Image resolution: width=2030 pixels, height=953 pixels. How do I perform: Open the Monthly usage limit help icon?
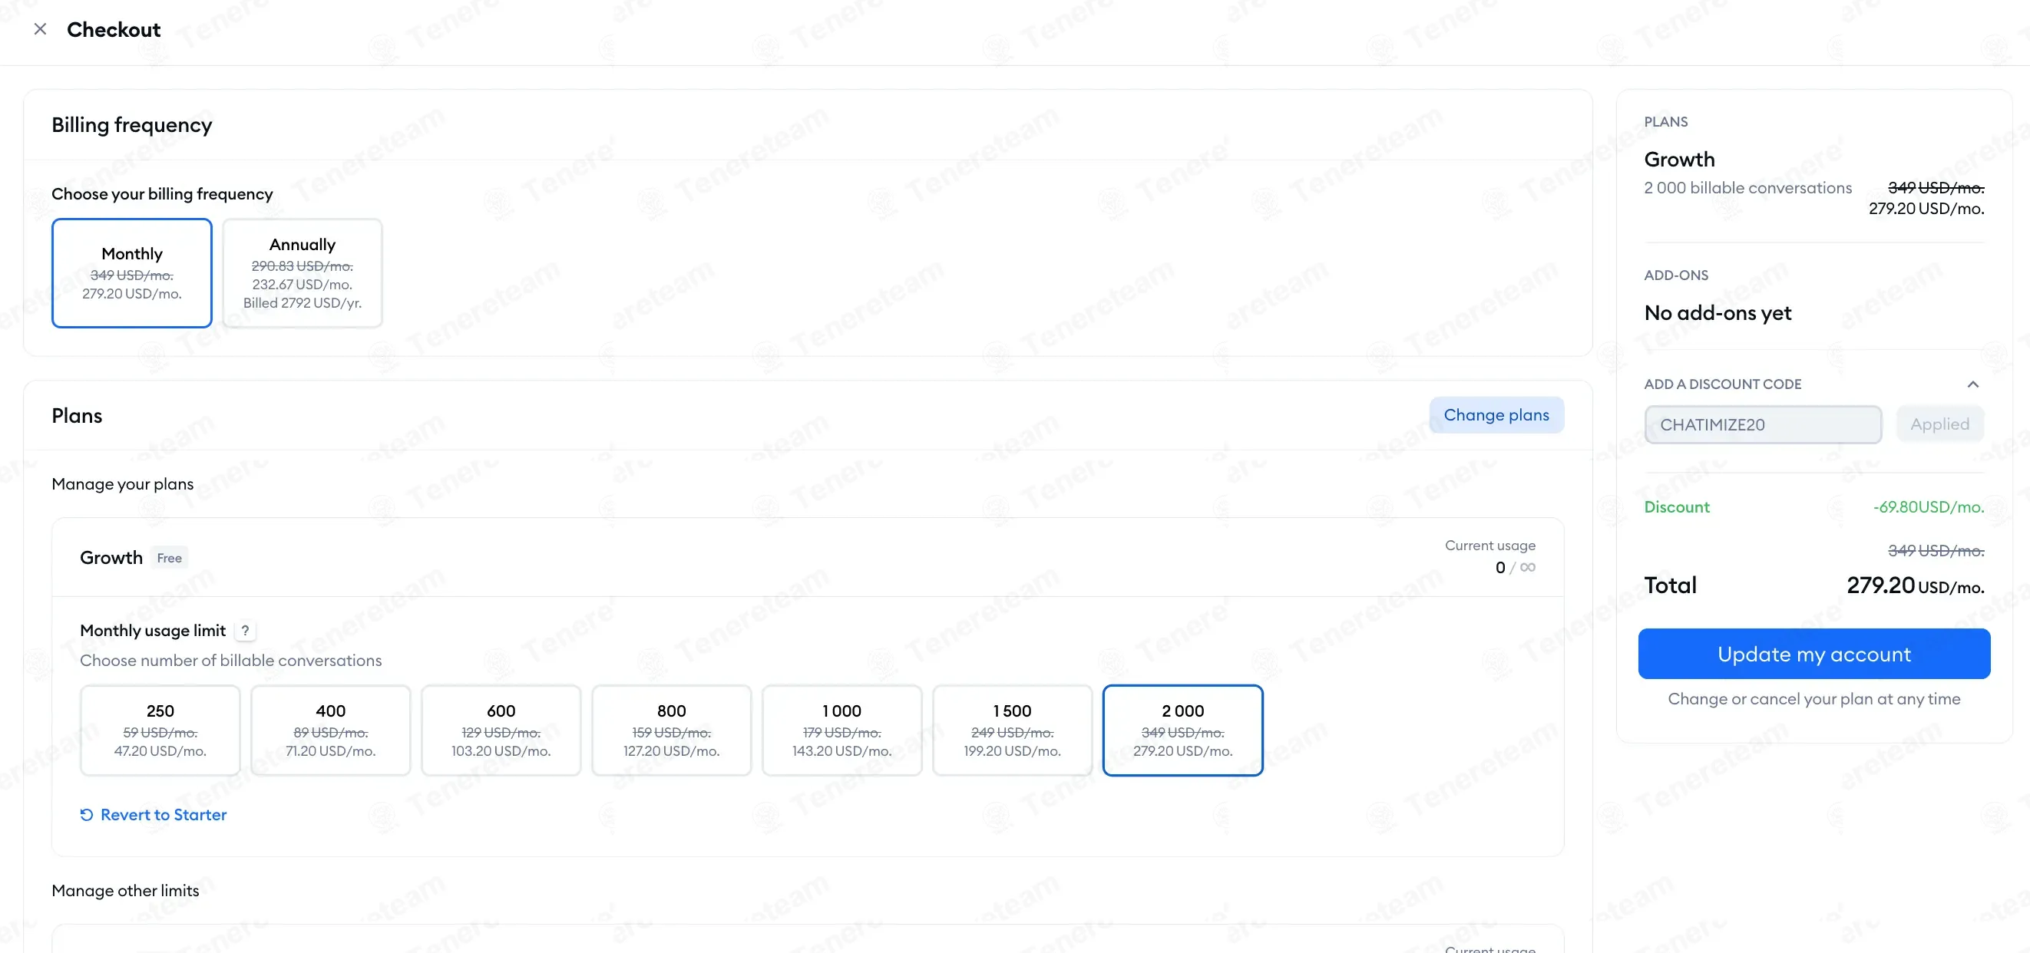(x=245, y=630)
